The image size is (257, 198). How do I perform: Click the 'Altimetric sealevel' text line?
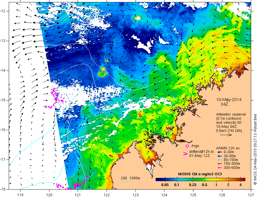[231, 114]
